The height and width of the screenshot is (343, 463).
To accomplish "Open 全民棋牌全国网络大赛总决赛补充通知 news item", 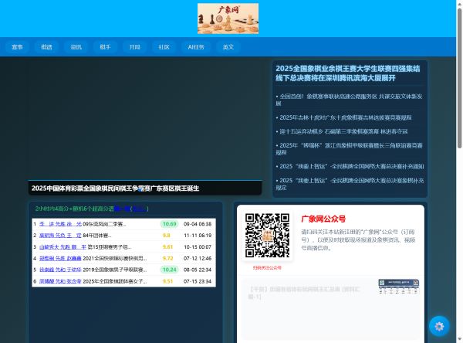I will click(x=350, y=166).
